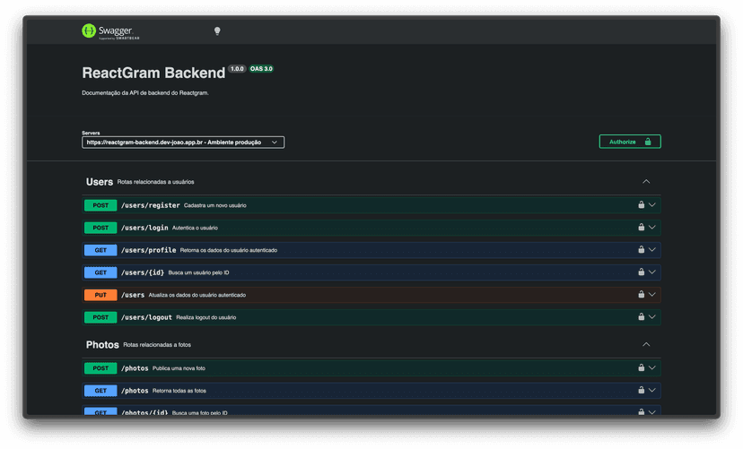
Task: Click 'Rotas relacionadas a usuários' text
Action: [155, 182]
